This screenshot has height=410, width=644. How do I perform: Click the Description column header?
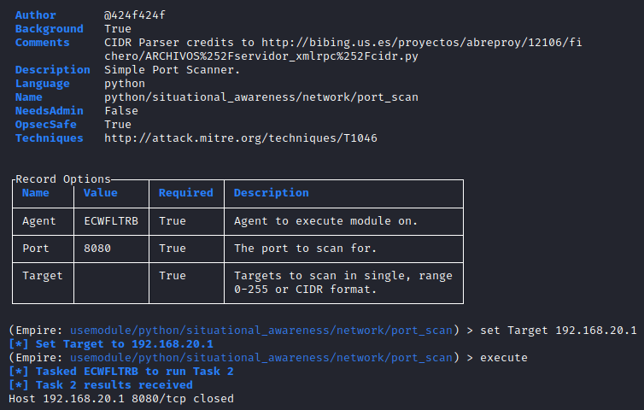tap(272, 193)
